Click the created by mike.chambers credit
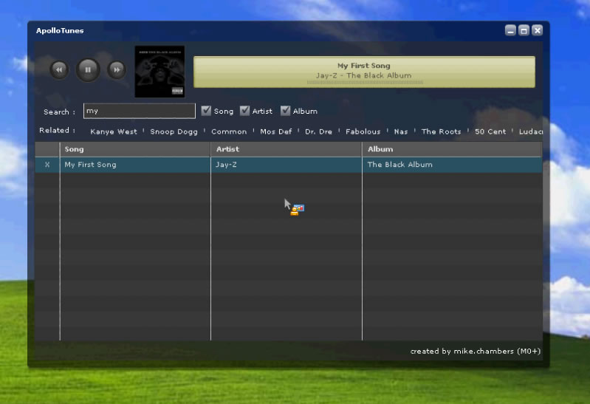 click(x=476, y=351)
